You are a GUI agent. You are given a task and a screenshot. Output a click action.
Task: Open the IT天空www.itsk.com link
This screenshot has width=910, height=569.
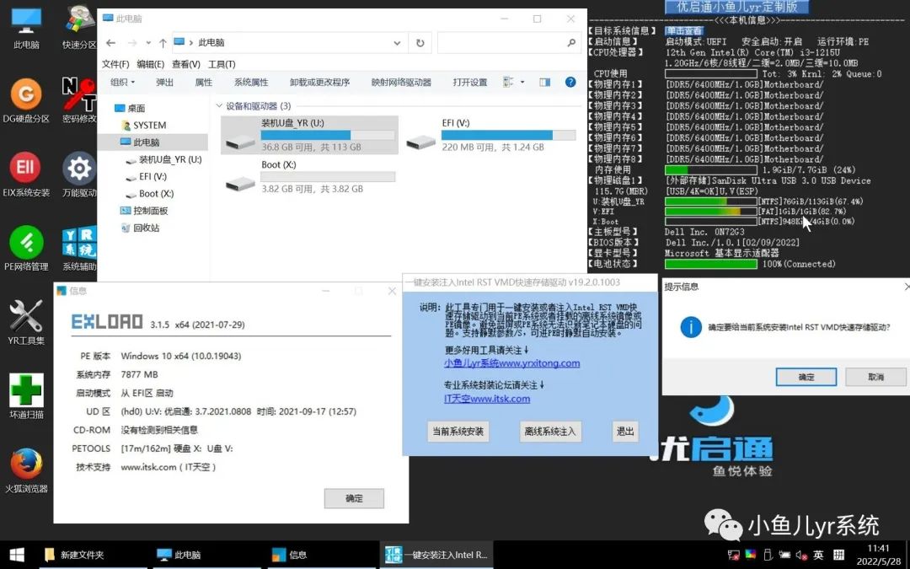[x=487, y=399]
